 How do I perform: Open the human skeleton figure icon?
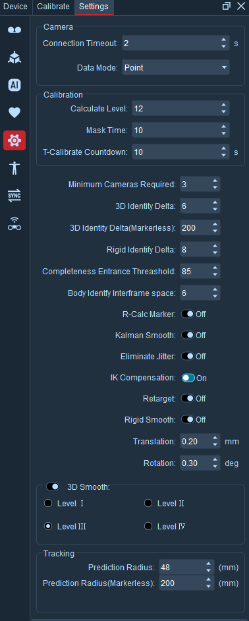[x=14, y=168]
